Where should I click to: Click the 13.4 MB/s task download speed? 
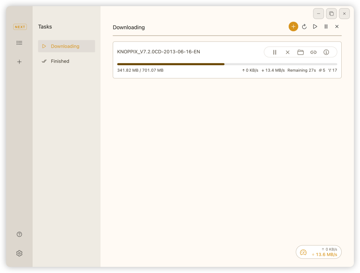click(x=273, y=70)
